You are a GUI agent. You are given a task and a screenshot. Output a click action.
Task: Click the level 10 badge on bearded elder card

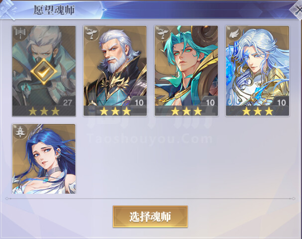139,102
